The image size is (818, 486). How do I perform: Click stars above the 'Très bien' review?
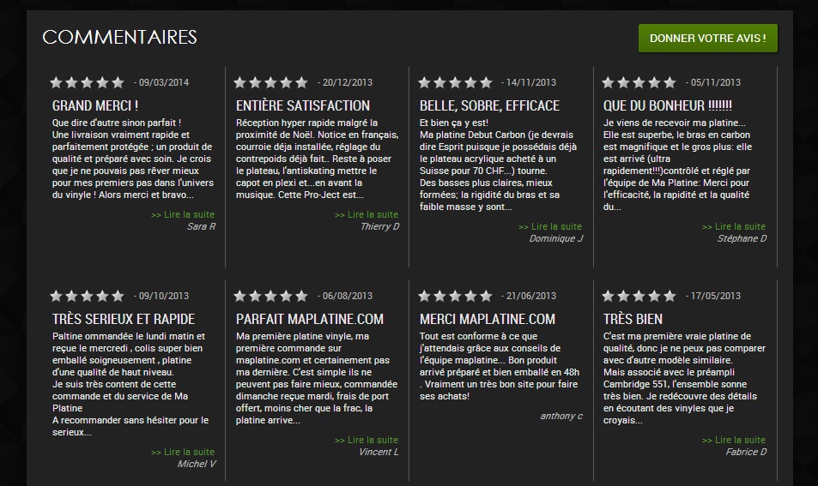(x=638, y=297)
